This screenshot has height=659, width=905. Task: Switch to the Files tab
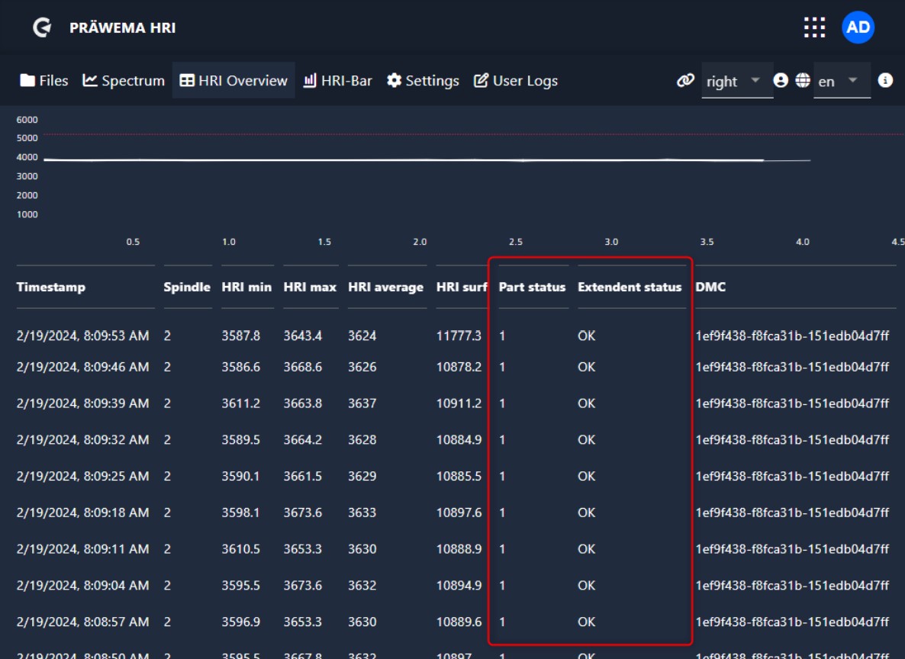pyautogui.click(x=44, y=81)
